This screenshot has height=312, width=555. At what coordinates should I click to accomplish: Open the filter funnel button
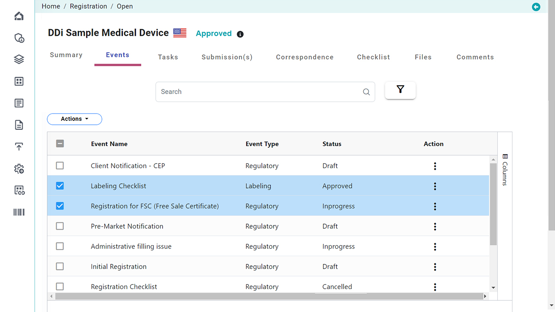point(400,90)
